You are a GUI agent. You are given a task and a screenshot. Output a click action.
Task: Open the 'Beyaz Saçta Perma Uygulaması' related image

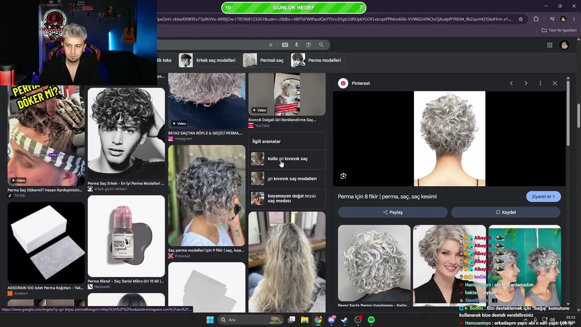[374, 264]
